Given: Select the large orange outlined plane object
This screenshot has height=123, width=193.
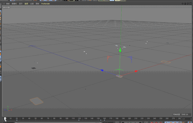Looking at the screenshot, I should point(36,101).
